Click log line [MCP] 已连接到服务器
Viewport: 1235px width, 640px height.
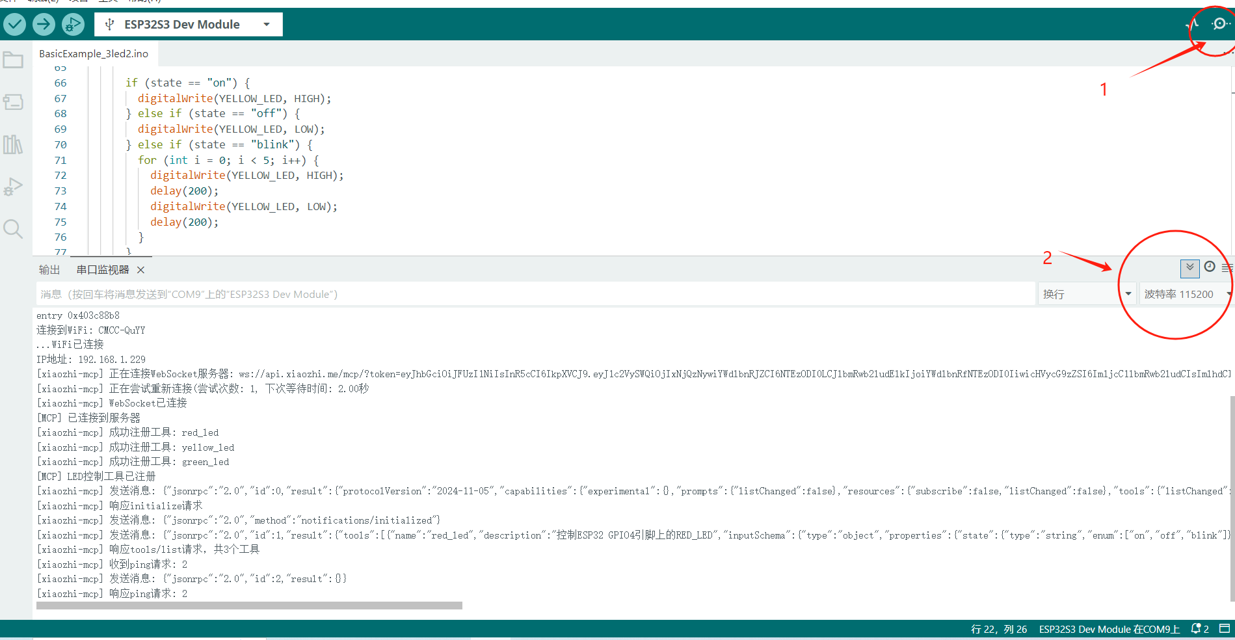point(88,418)
